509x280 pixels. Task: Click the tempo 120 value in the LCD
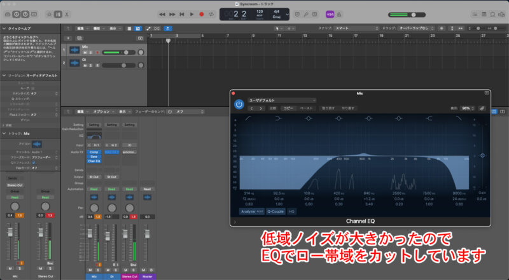coord(260,11)
